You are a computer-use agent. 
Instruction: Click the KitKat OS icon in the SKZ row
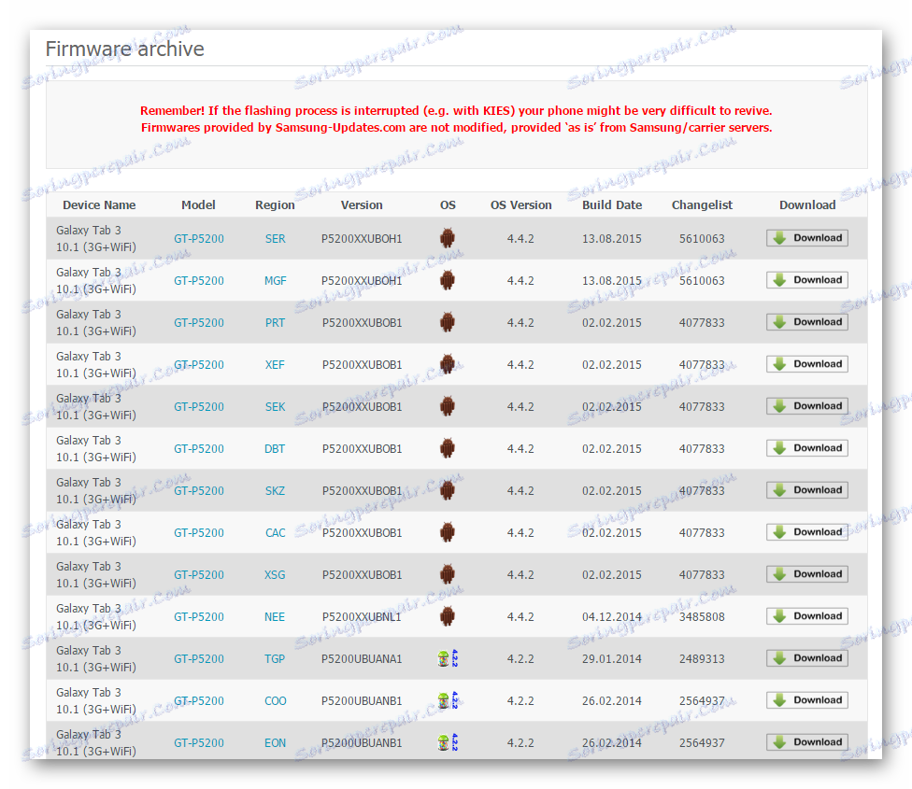448,490
